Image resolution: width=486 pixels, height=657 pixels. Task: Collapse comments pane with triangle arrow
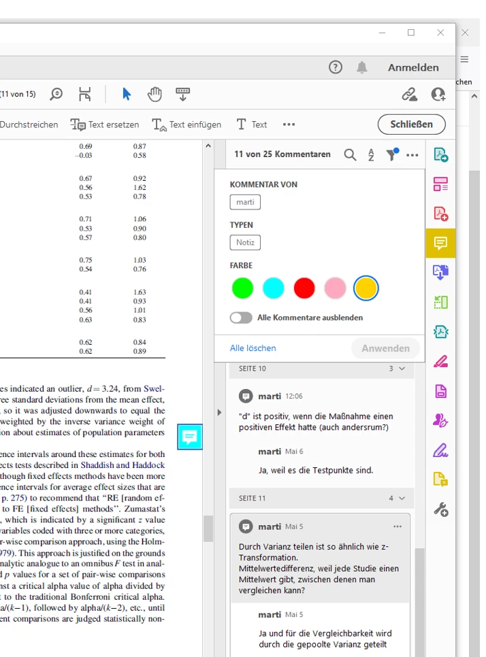click(219, 412)
